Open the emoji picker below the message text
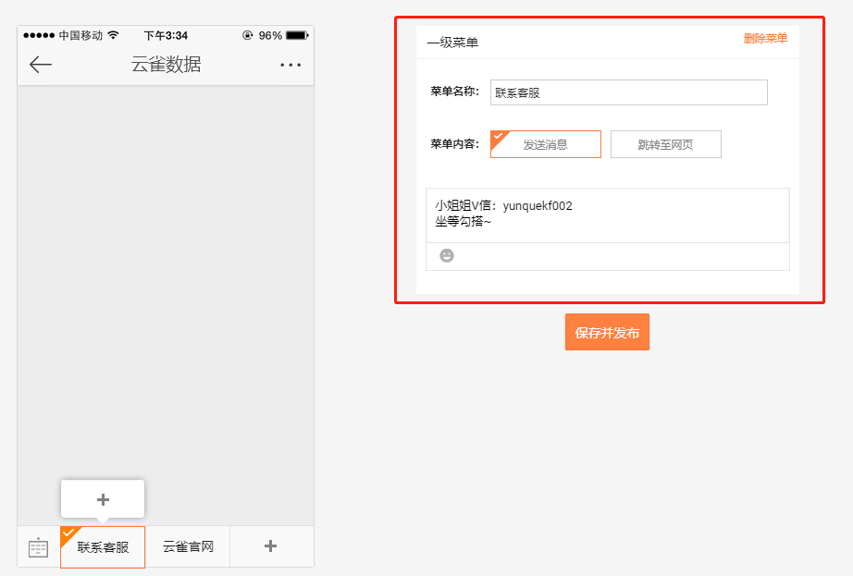The image size is (853, 576). [x=447, y=256]
